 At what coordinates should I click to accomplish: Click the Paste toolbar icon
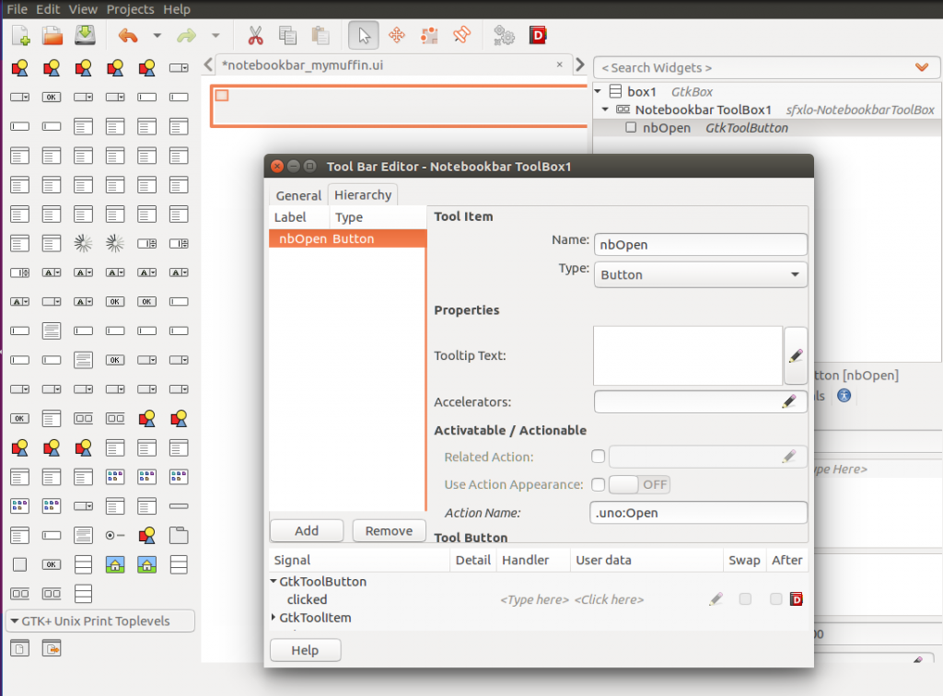click(x=320, y=35)
